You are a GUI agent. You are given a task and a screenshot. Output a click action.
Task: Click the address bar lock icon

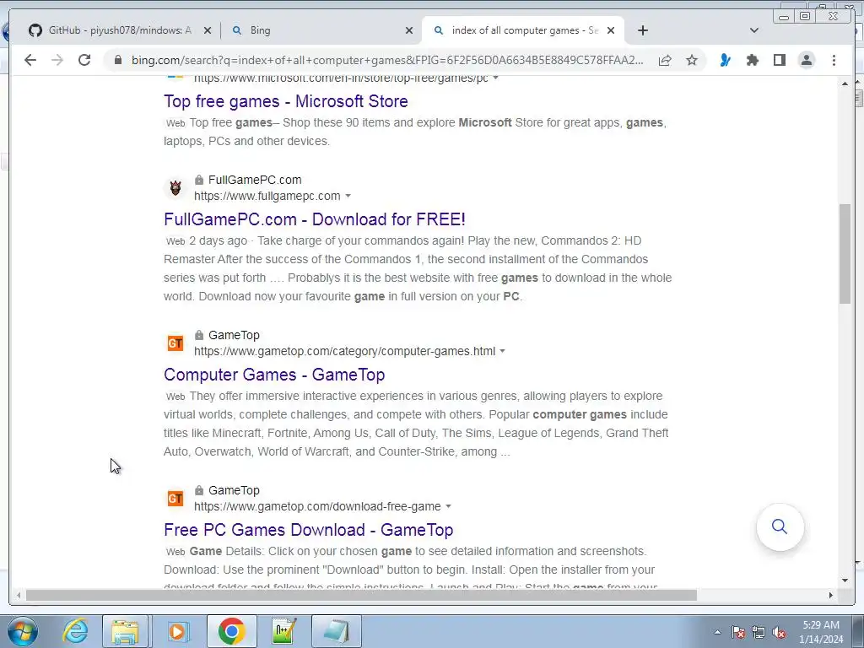pyautogui.click(x=118, y=60)
